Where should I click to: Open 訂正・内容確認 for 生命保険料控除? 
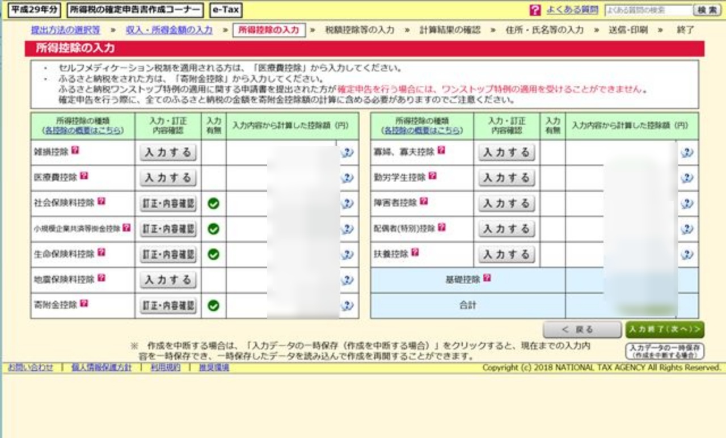click(x=168, y=254)
